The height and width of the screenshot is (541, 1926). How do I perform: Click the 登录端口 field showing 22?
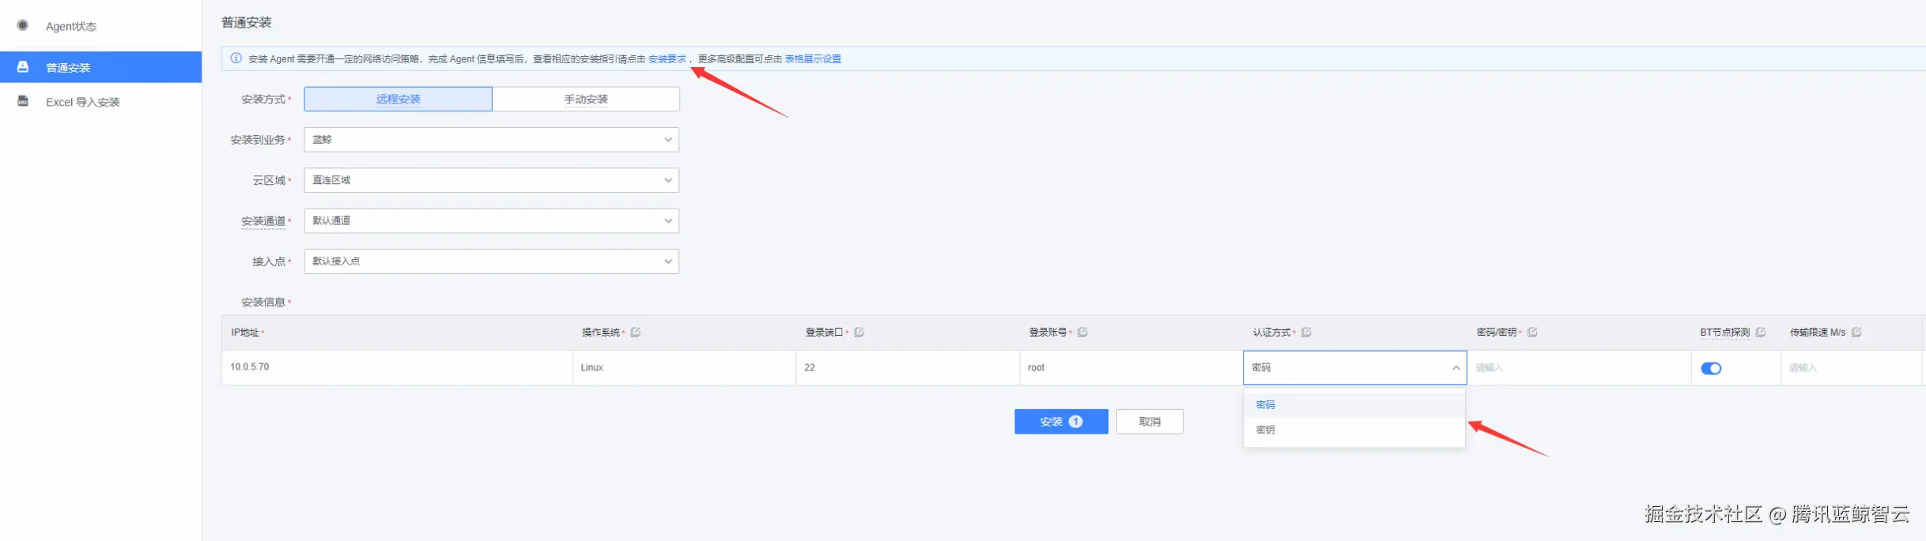908,367
